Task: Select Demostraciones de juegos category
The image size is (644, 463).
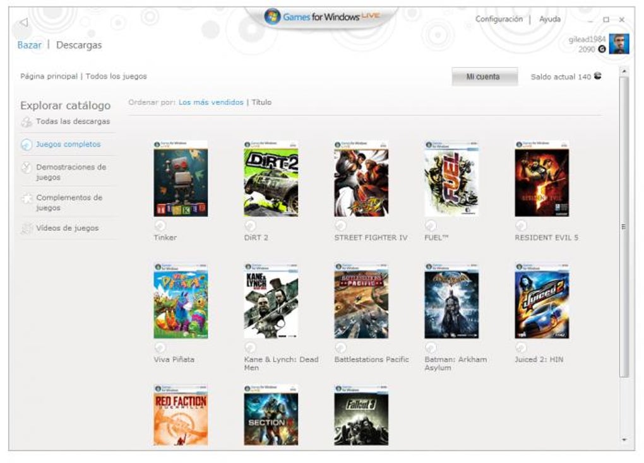Action: pos(71,172)
